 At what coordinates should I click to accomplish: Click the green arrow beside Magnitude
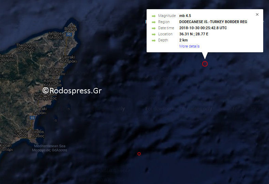click(153, 16)
